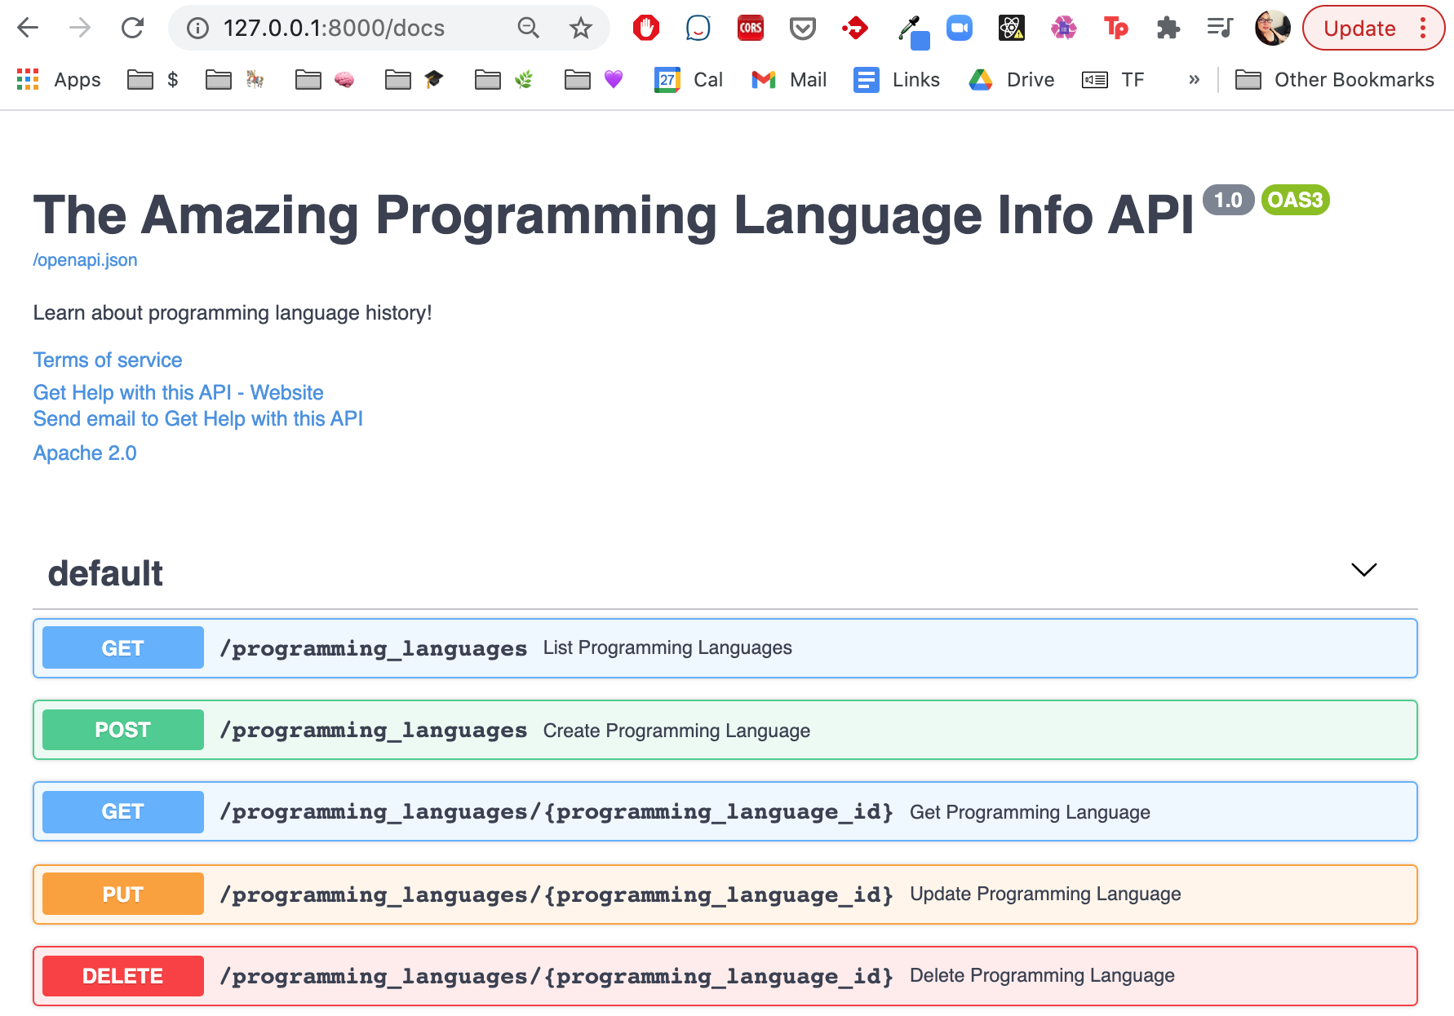Click the Chrome profile avatar

pyautogui.click(x=1273, y=28)
